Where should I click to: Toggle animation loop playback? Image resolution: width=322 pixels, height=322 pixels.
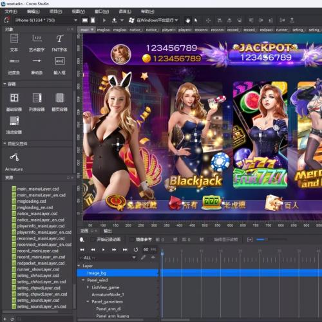tap(136, 250)
